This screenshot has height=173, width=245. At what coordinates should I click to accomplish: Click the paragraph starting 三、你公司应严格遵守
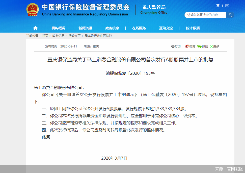110,123
